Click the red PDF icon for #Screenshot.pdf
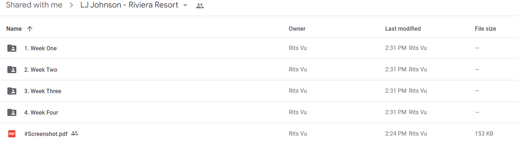 [12, 134]
